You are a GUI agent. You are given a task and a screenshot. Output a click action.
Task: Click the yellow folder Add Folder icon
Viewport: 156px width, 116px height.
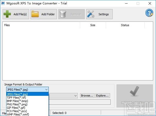point(35,14)
